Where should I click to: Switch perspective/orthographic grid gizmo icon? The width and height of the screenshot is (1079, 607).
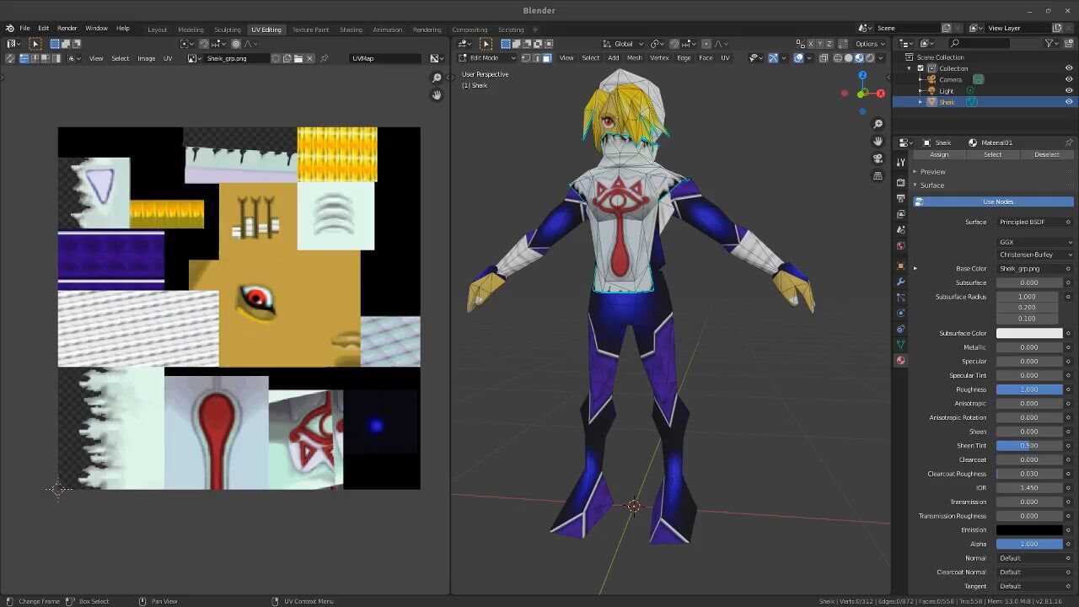pos(878,176)
